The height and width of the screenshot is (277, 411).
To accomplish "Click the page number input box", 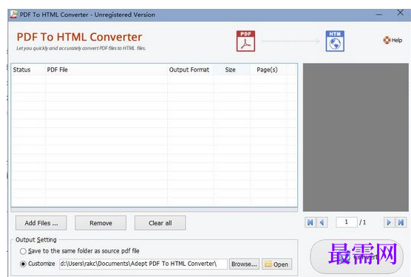I will click(x=346, y=222).
